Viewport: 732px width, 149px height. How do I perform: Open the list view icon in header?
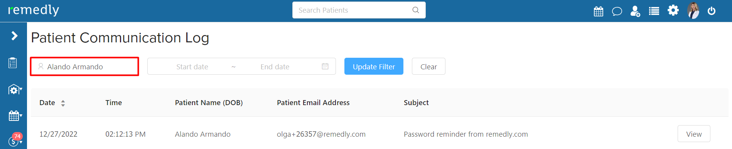point(654,11)
